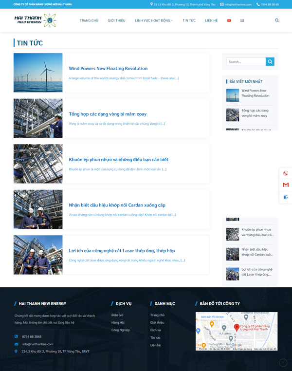The height and width of the screenshot is (371, 292).
Task: Click the scroll-to-top arrow in footer
Action: tap(283, 363)
